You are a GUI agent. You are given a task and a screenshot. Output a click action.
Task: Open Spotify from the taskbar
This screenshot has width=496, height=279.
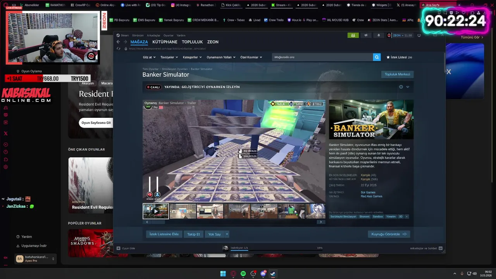pos(243,274)
